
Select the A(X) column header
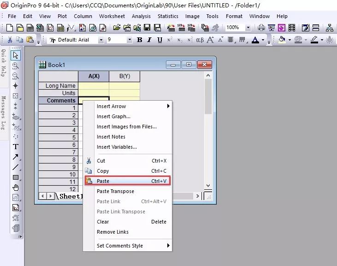(94, 76)
